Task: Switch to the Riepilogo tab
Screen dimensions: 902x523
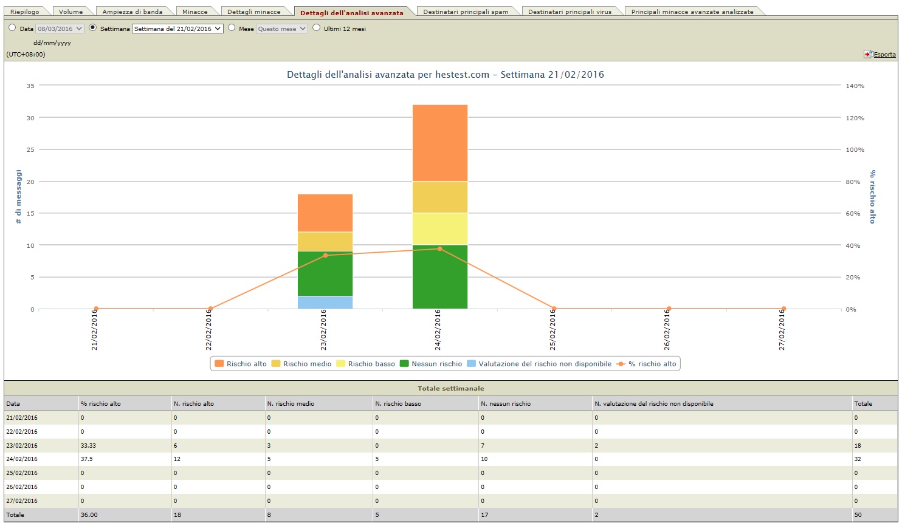Action: coord(25,12)
